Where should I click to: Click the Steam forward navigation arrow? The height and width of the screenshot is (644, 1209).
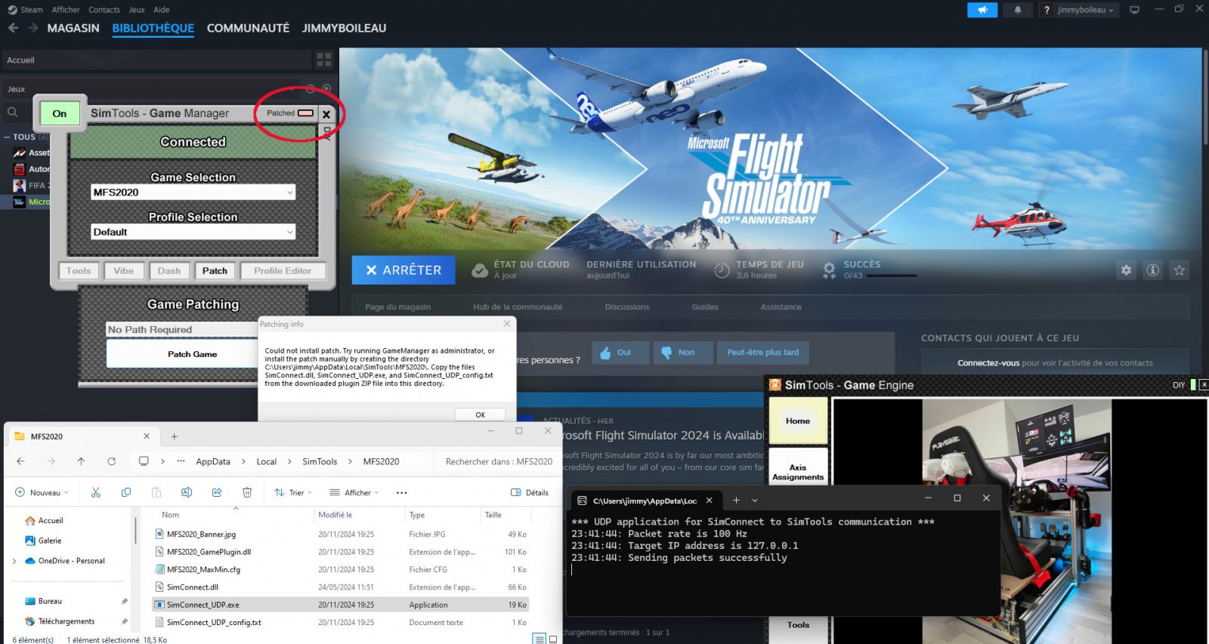(33, 28)
